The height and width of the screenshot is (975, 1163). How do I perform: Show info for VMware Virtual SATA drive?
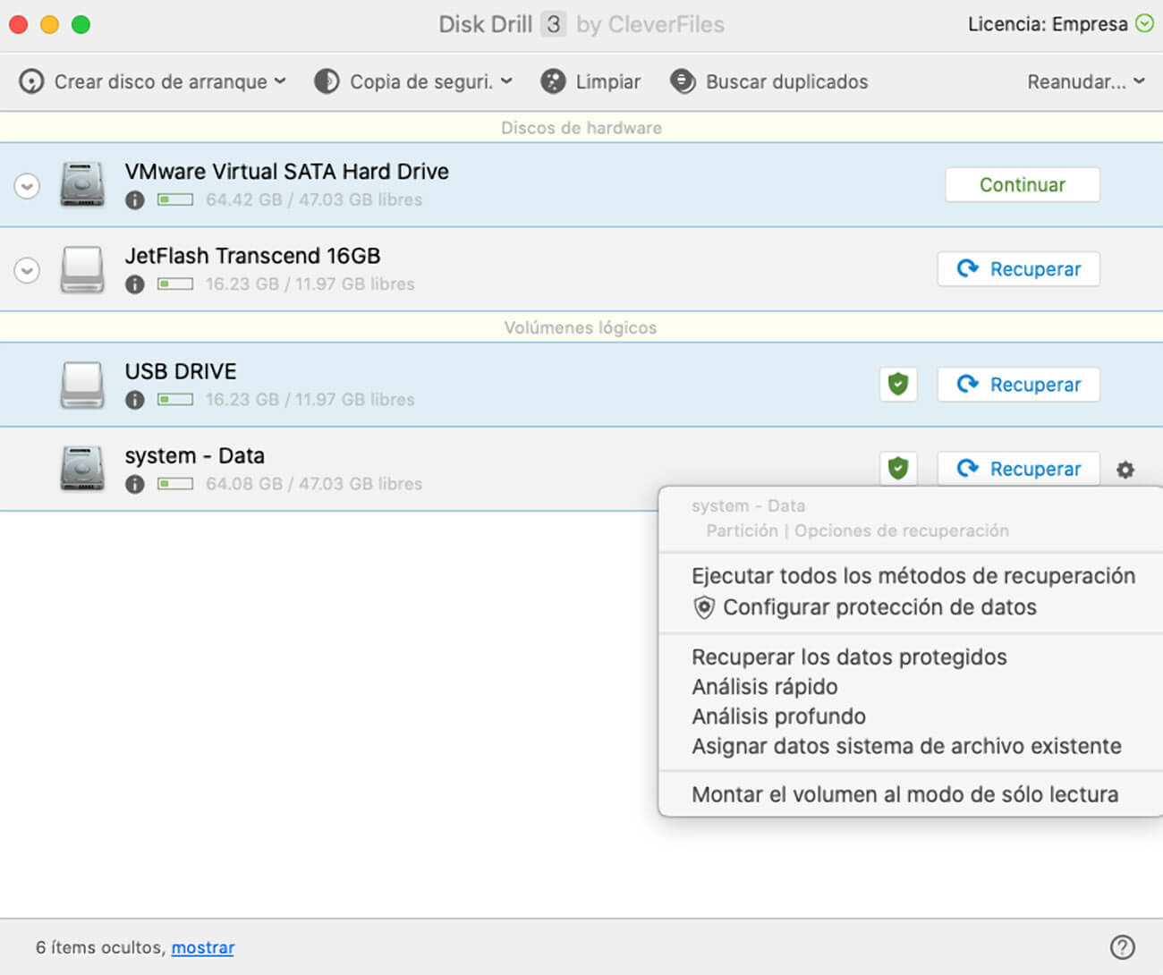[134, 199]
